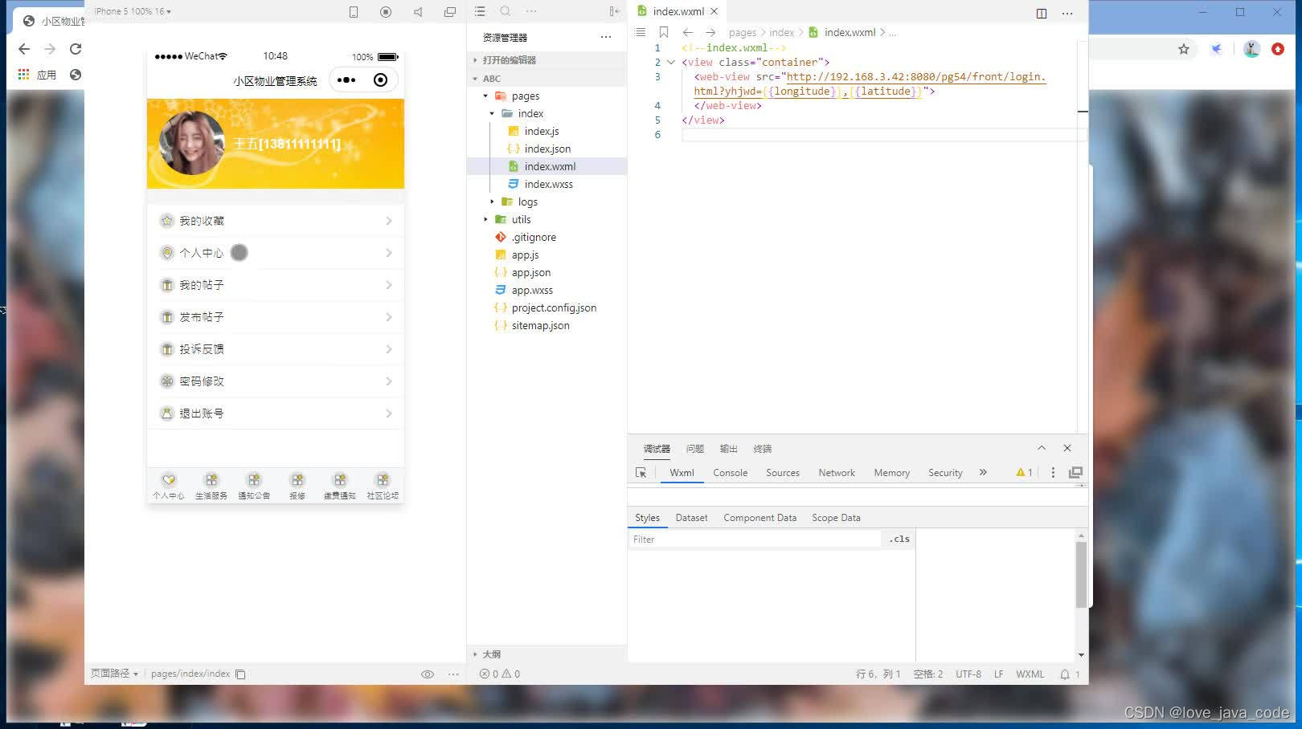Expand the logs folder

pyautogui.click(x=492, y=202)
